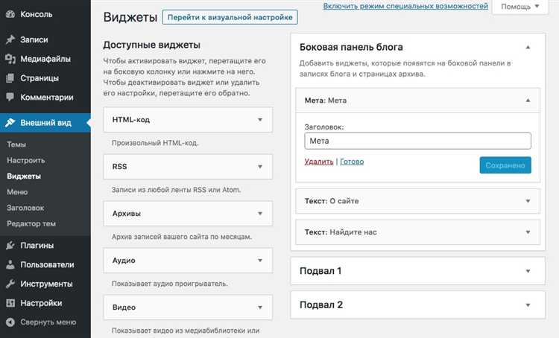Click the Записи из любой ленты RSS description
This screenshot has width=559, height=338.
(176, 190)
